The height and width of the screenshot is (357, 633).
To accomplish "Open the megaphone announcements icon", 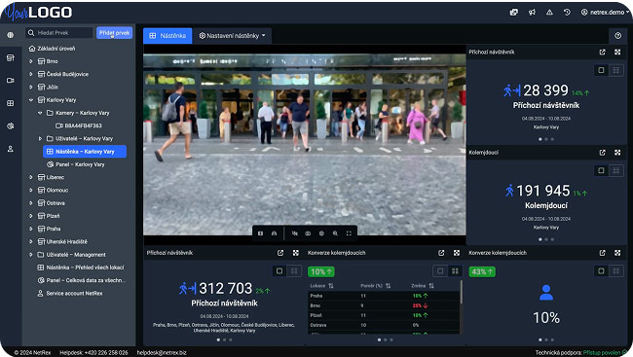I will click(532, 12).
